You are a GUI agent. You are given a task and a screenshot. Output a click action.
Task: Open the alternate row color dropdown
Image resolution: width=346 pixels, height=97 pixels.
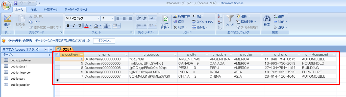coord(116,25)
